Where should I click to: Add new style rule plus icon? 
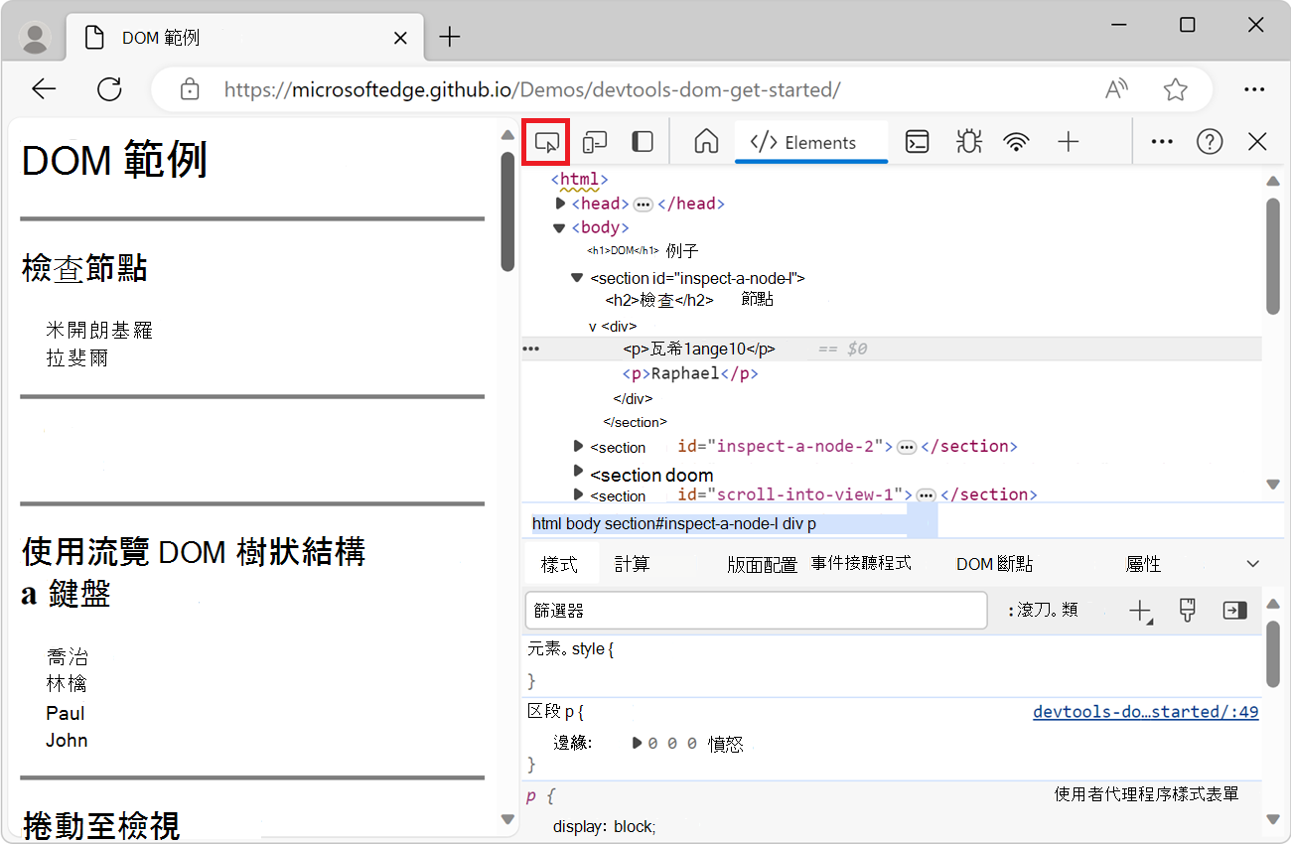tap(1141, 612)
